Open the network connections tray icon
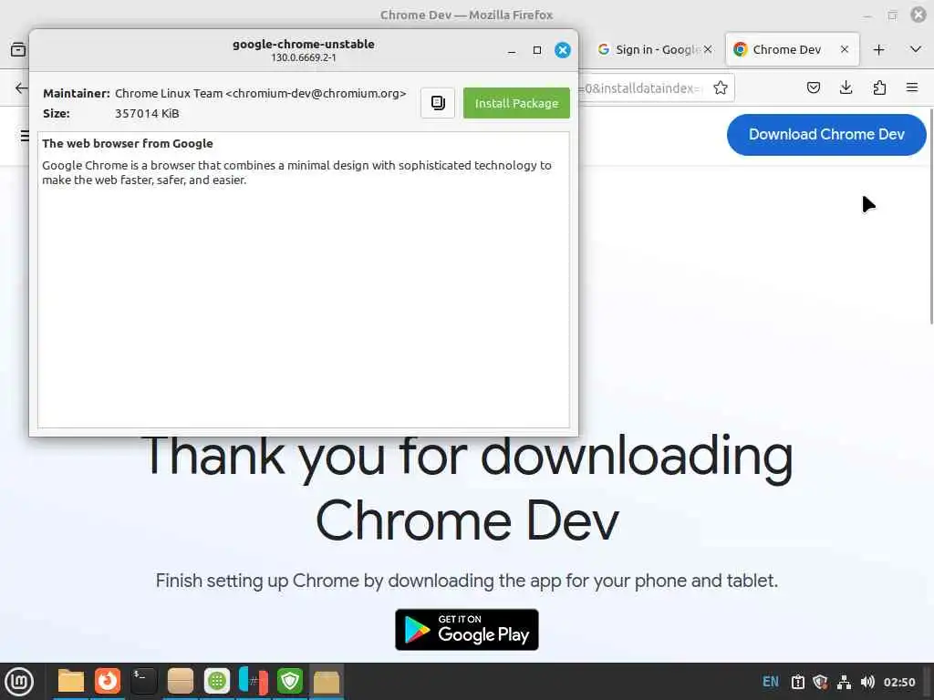Image resolution: width=934 pixels, height=700 pixels. click(x=844, y=682)
